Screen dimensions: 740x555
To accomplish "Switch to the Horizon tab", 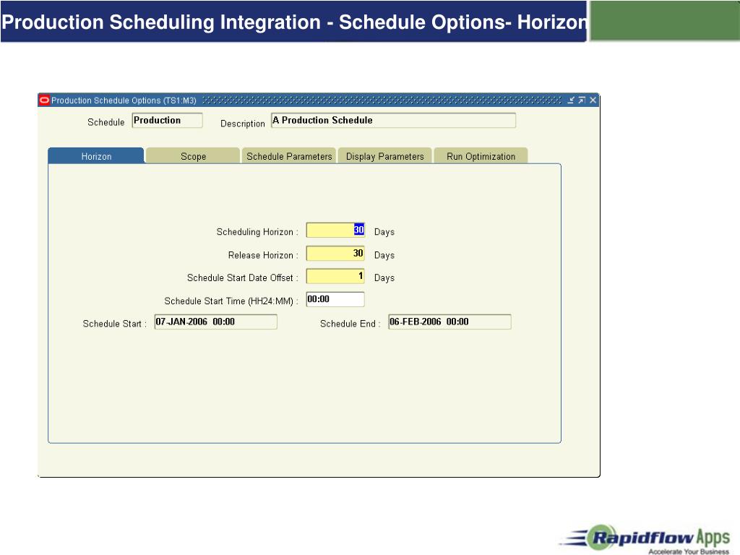I will point(96,156).
